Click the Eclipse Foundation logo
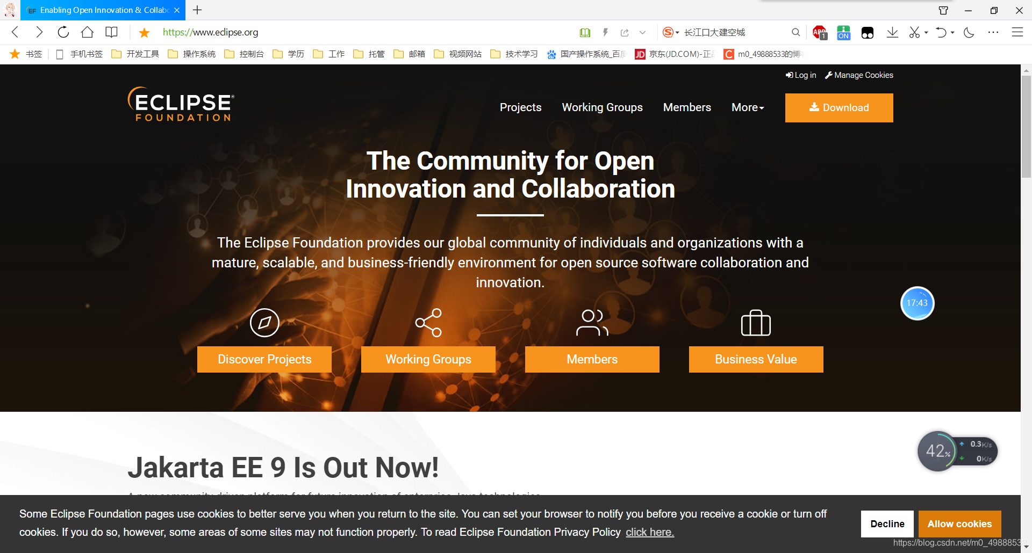1032x553 pixels. coord(181,104)
